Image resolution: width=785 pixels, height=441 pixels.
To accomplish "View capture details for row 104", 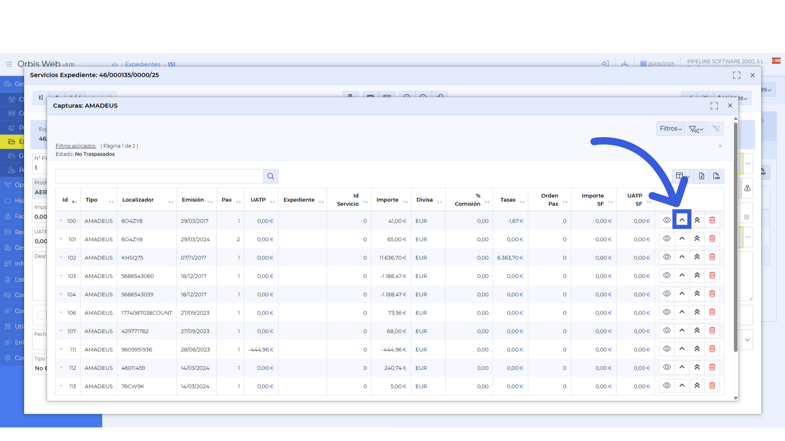I will click(x=666, y=294).
